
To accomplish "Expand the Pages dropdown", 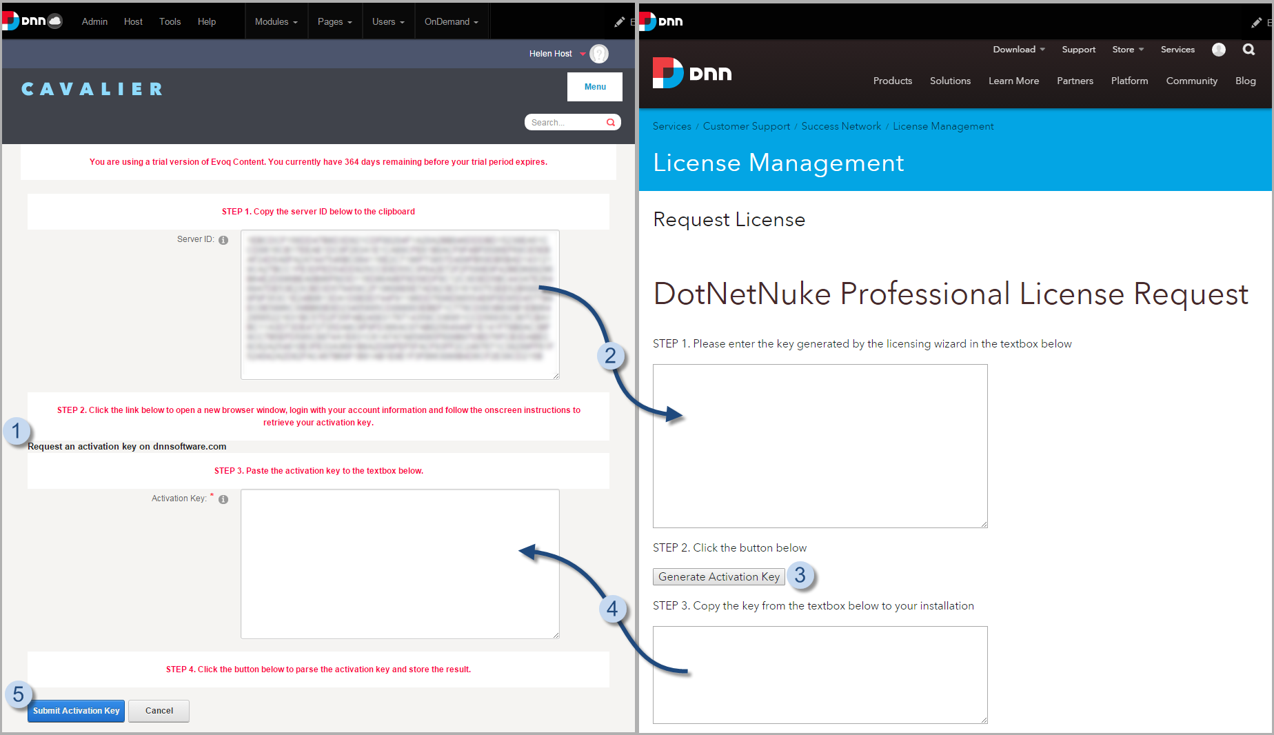I will pyautogui.click(x=335, y=21).
